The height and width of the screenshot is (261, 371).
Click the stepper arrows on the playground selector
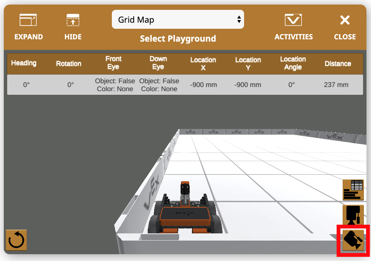[x=239, y=19]
